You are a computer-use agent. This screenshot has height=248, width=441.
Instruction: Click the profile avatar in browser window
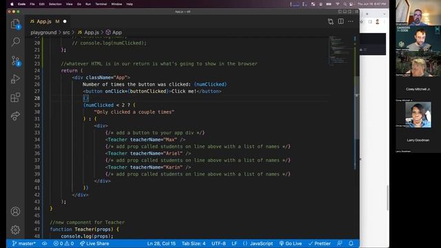[x=378, y=21]
